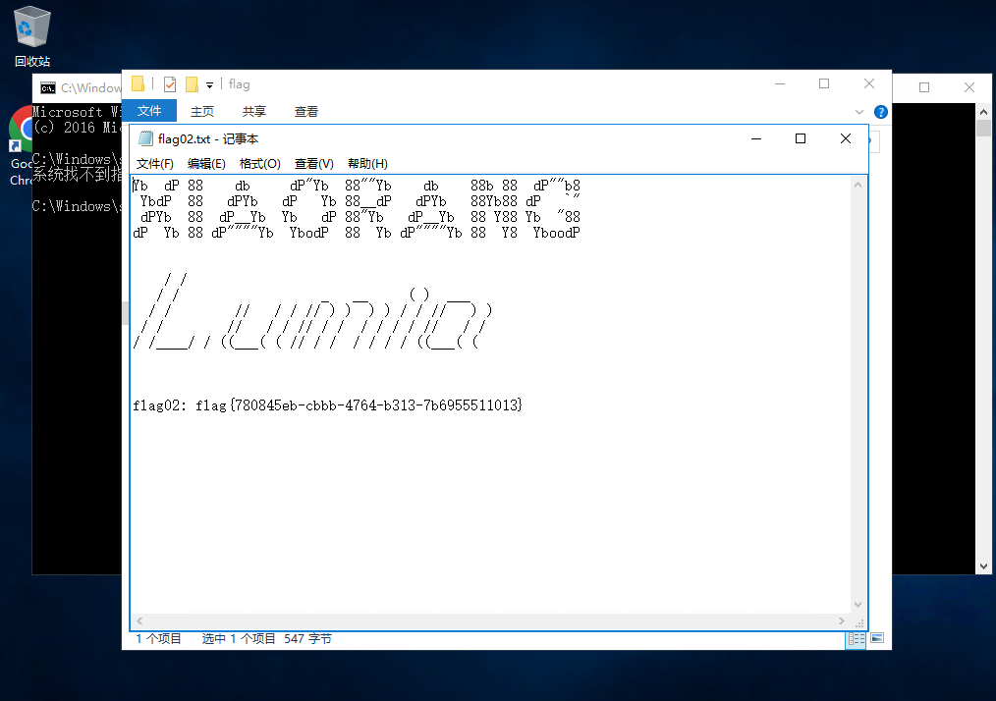Viewport: 996px width, 701px height.
Task: Open the 文件(F) menu in Notepad
Action: click(x=155, y=164)
